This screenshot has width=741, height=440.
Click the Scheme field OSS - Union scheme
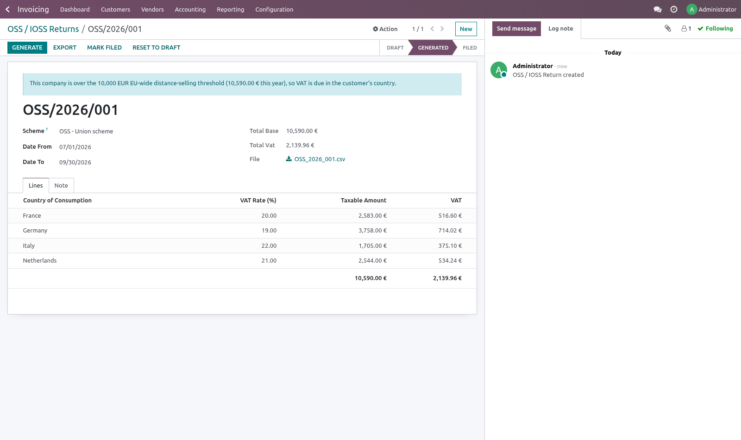[86, 132]
